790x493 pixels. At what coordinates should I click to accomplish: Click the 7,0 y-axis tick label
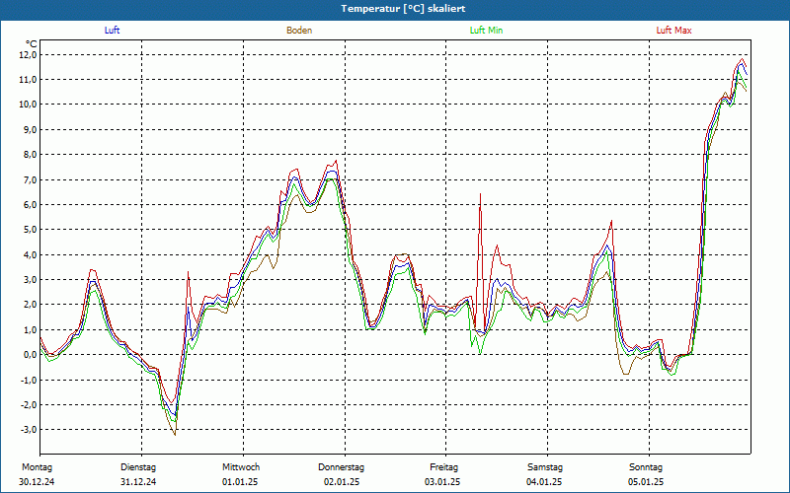coord(29,180)
